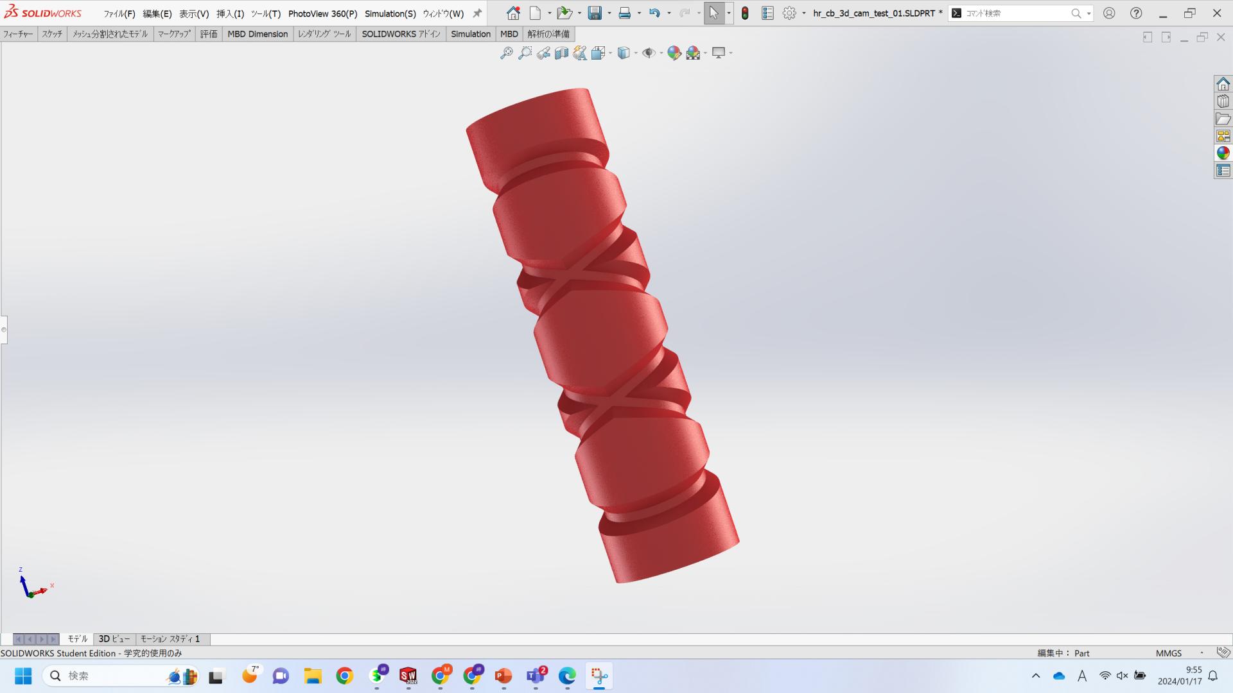
Task: Open Custom Properties task pane icon
Action: 1223,171
